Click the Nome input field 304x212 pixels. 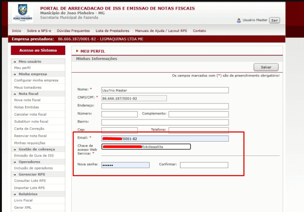click(165, 90)
